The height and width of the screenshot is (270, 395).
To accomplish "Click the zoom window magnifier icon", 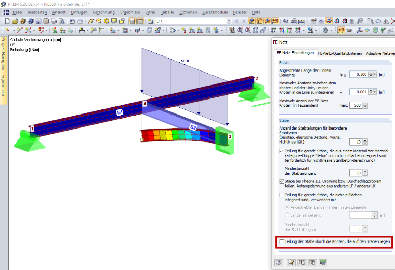I will tap(240, 31).
